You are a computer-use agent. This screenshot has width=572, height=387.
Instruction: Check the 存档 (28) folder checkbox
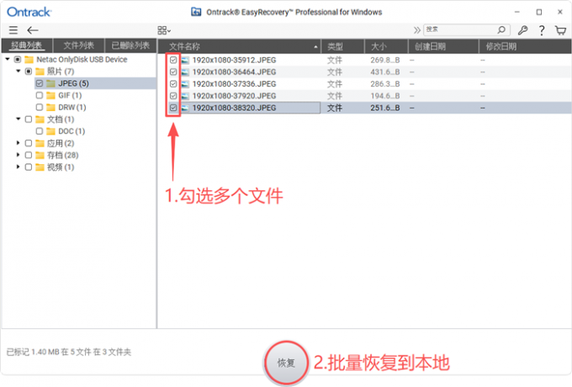point(29,155)
